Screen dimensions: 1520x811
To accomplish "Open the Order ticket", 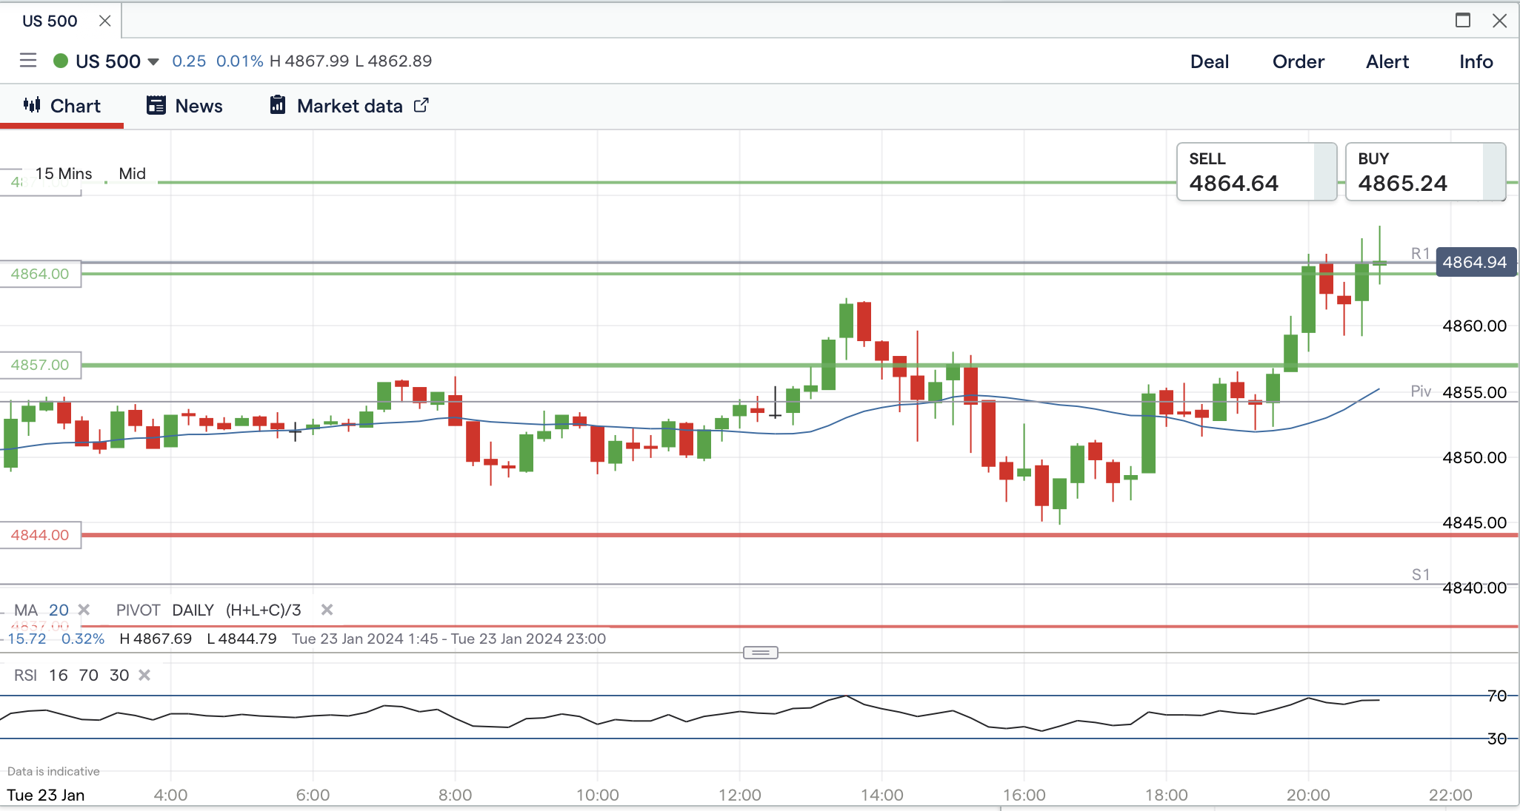I will coord(1299,61).
